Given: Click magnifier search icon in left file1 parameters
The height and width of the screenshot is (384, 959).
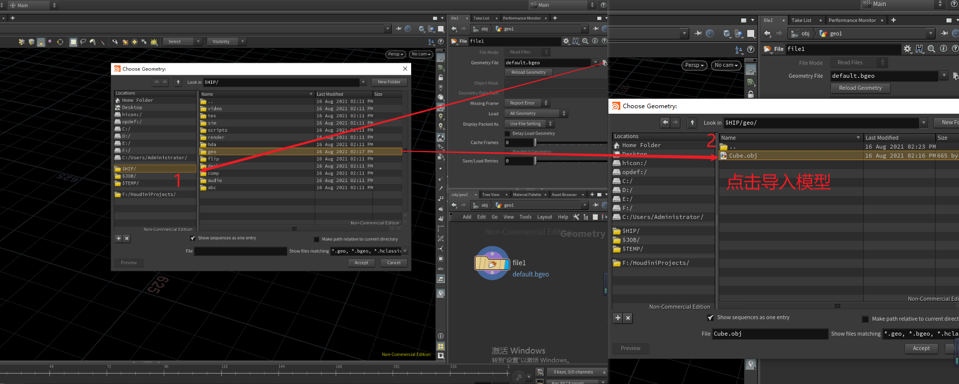Looking at the screenshot, I should pos(585,41).
